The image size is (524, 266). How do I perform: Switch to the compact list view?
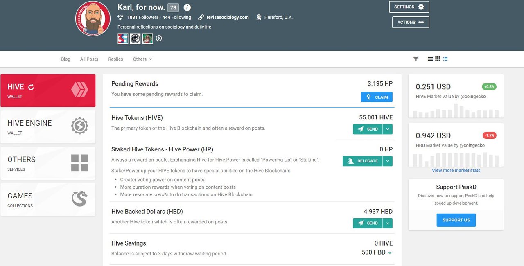click(x=445, y=59)
